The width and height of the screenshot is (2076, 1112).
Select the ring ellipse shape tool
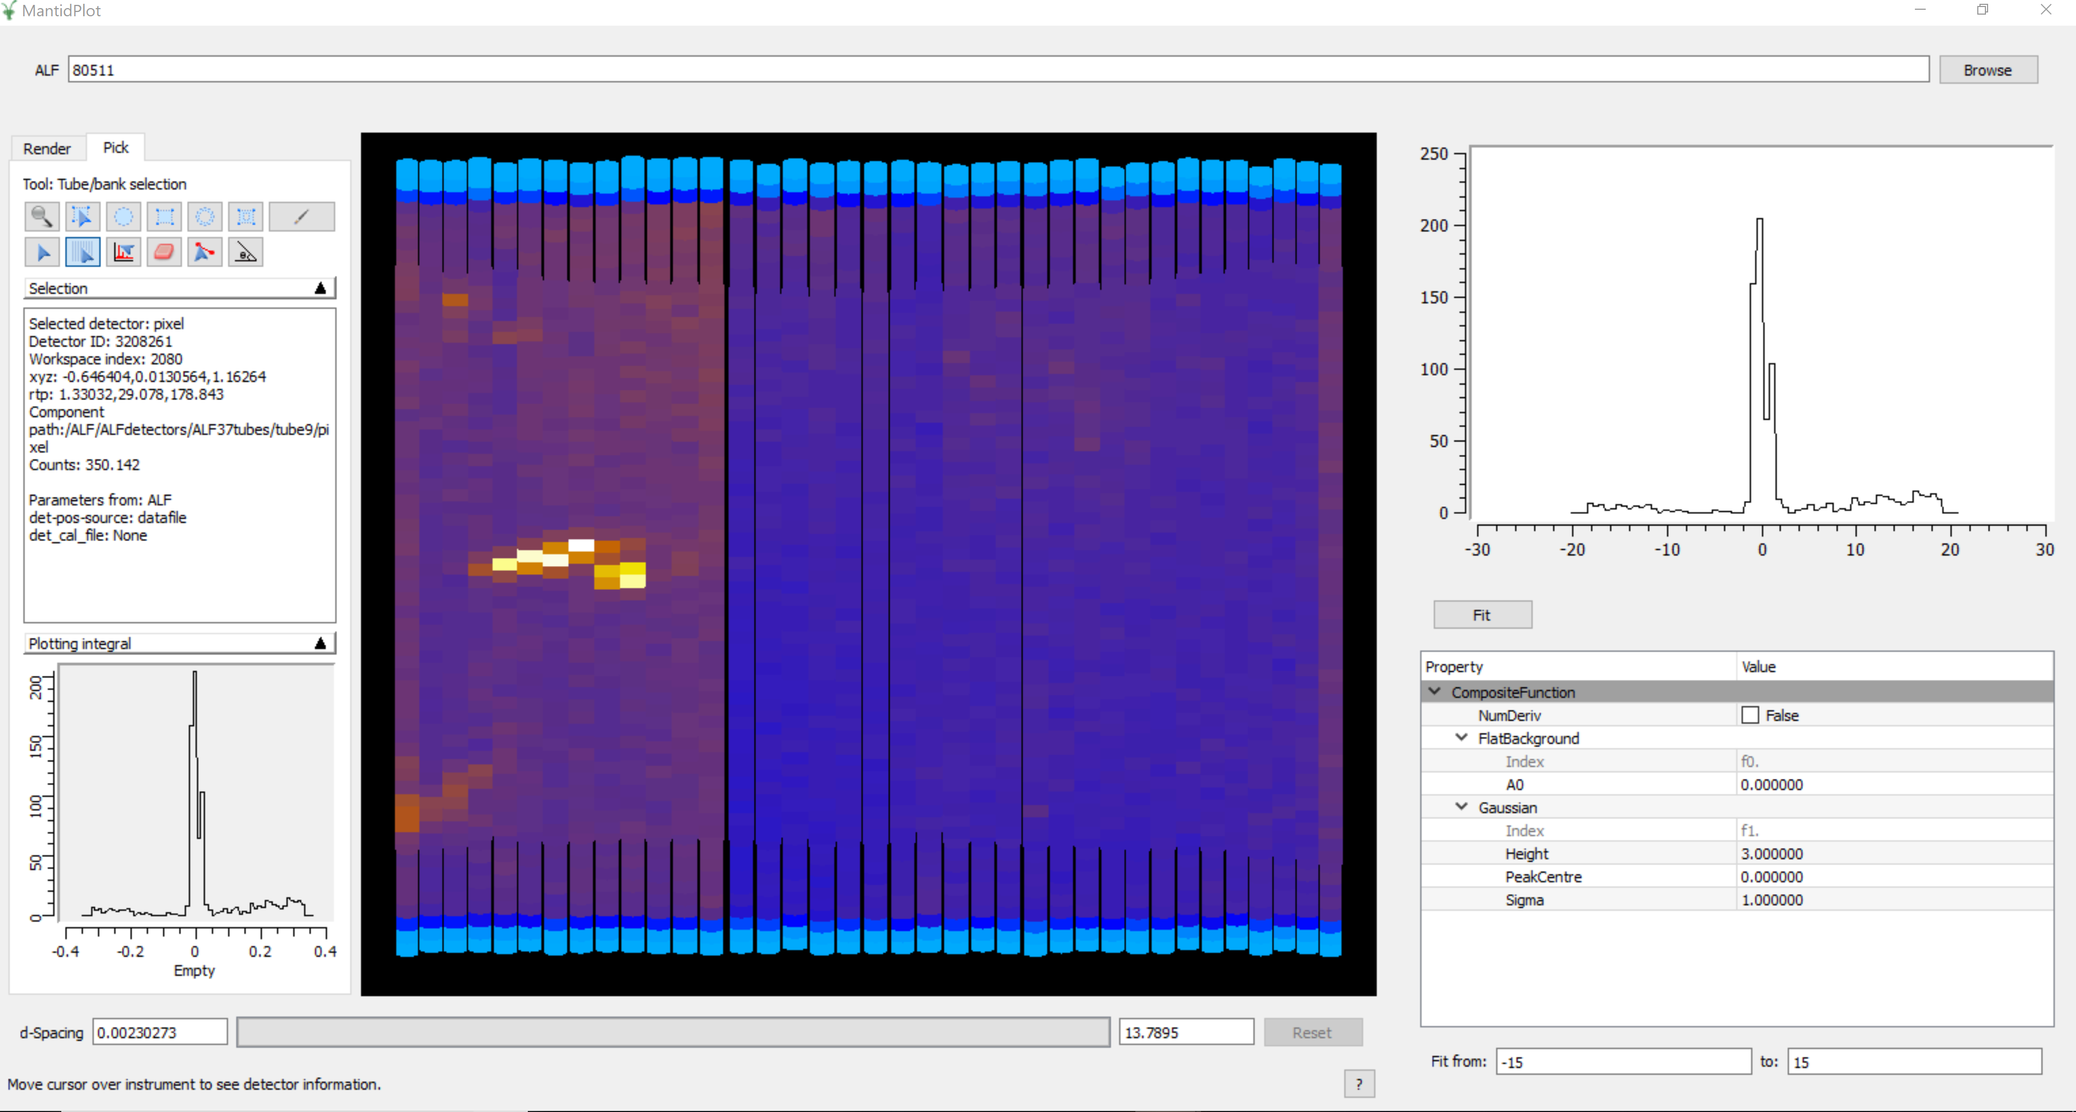205,217
